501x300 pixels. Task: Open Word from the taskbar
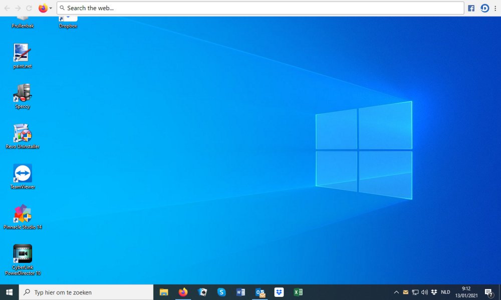pos(240,292)
